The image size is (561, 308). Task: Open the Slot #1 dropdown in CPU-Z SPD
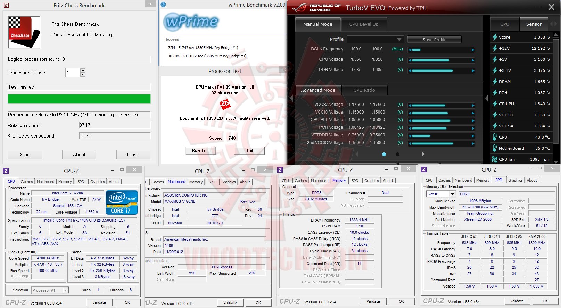(452, 194)
